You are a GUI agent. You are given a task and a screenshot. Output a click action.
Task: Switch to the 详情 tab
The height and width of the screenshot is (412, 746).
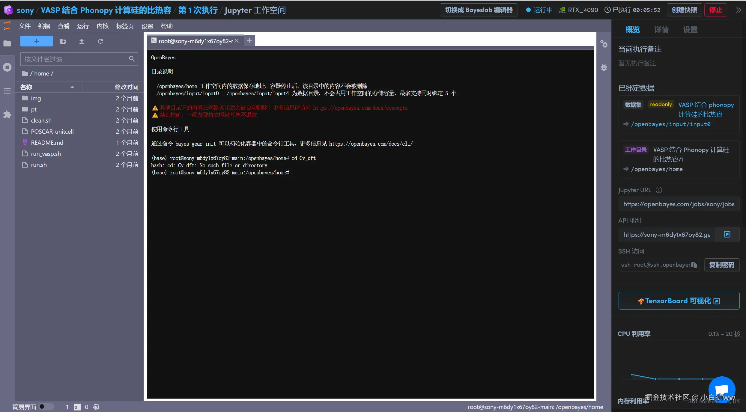tap(661, 30)
